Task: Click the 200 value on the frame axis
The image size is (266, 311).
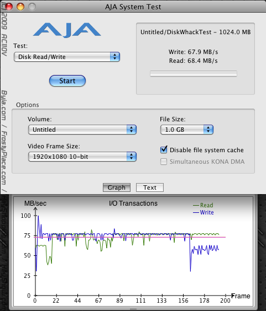Action: [x=225, y=301]
